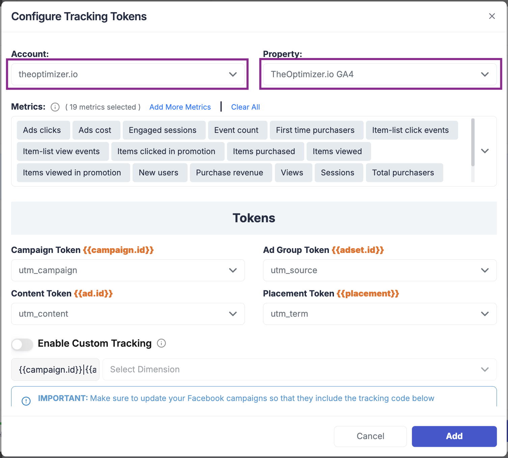This screenshot has width=508, height=458.
Task: Click info icon beside Enable Custom Tracking
Action: (x=162, y=343)
